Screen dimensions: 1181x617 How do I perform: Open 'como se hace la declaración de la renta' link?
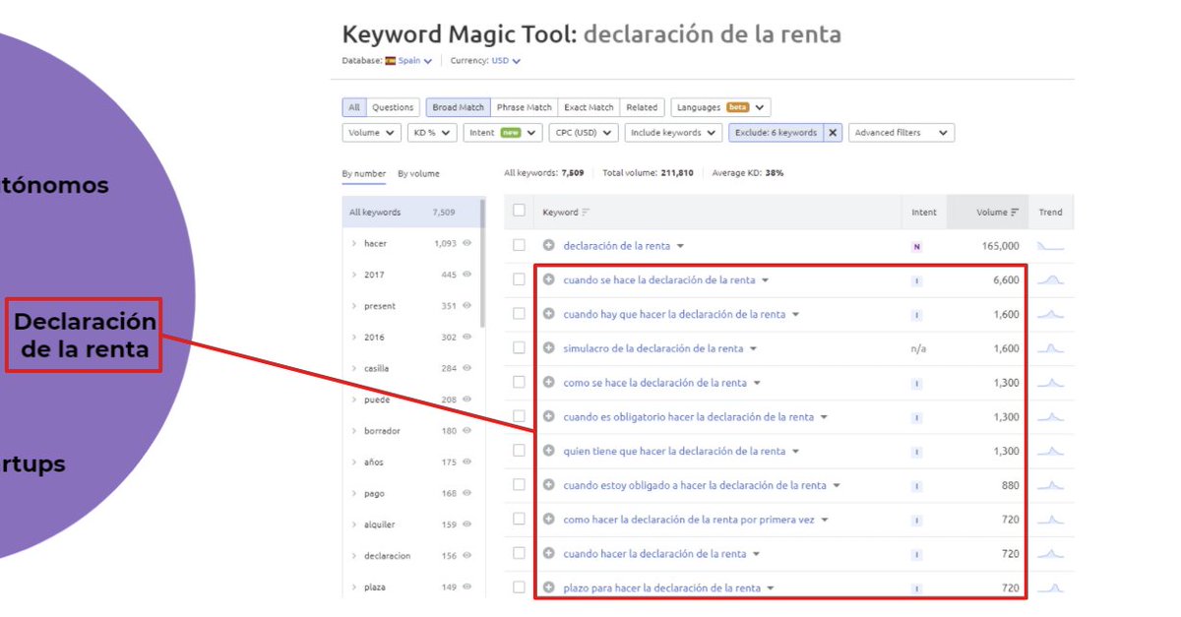coord(654,383)
